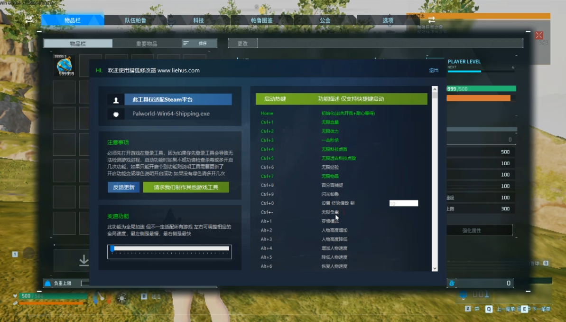This screenshot has height=322, width=566.
Task: Click the right swap arrows icon
Action: point(431,19)
